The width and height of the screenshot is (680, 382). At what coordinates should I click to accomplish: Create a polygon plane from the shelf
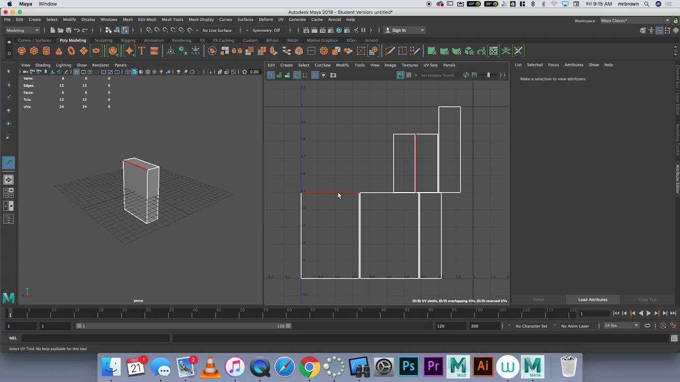coord(83,51)
